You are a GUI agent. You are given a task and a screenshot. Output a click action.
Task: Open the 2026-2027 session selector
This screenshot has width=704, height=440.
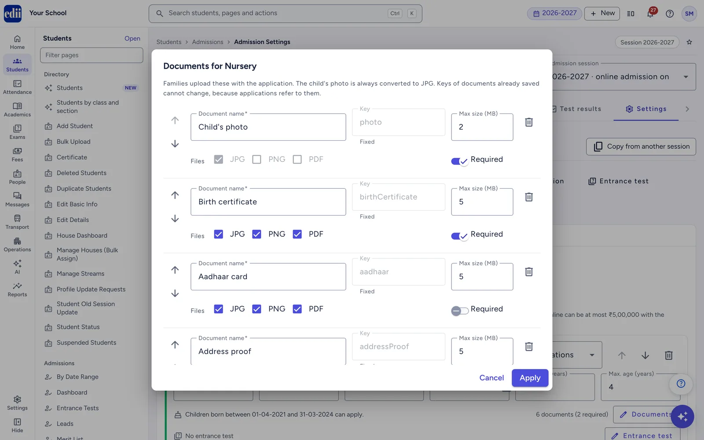click(x=554, y=14)
